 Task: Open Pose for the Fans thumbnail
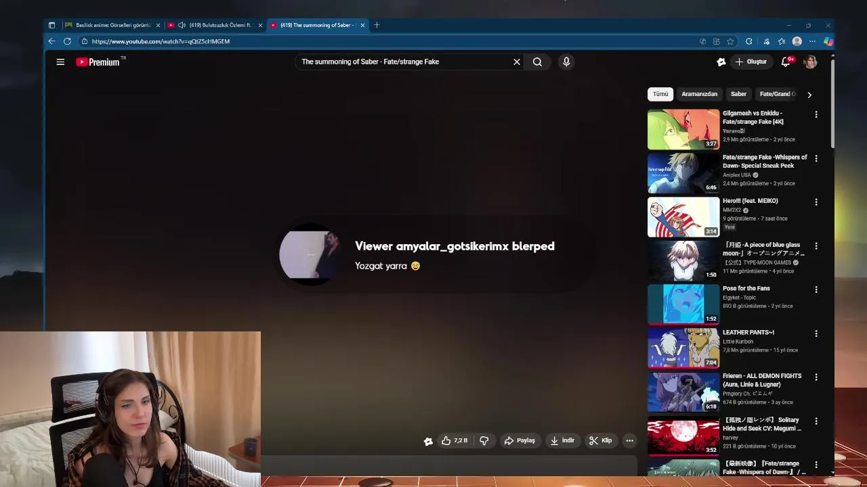tap(683, 304)
